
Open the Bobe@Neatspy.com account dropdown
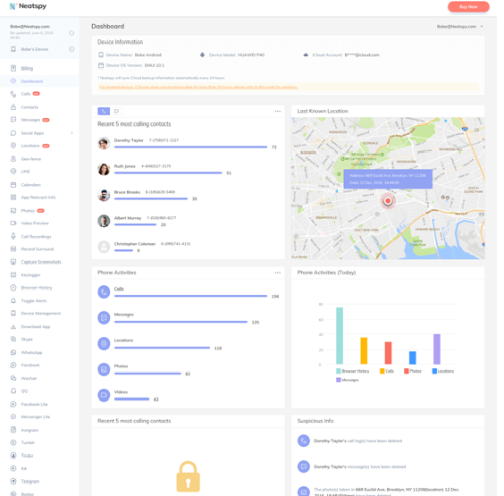(x=459, y=27)
